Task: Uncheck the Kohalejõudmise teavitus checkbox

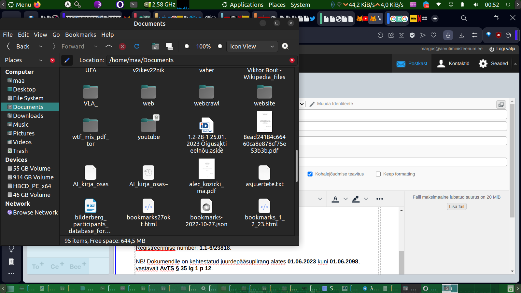Action: pyautogui.click(x=310, y=174)
